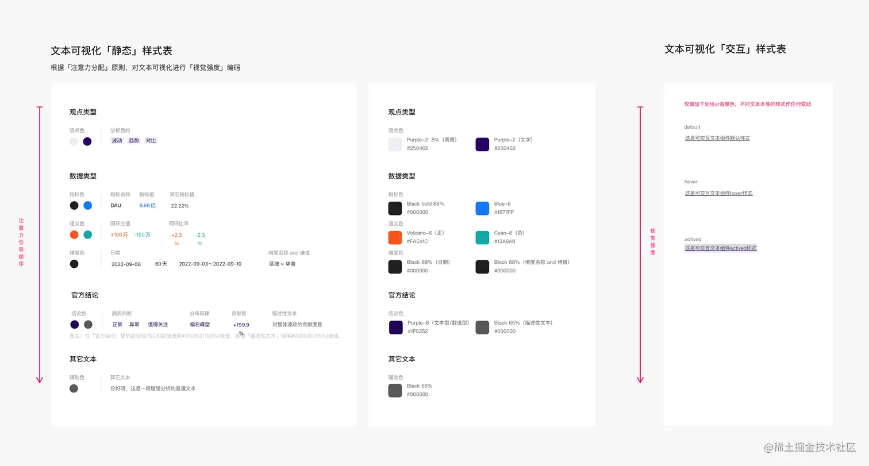Pick the Cyan-6（负）teal square swatch
Viewport: 869px width, 466px height.
(x=482, y=237)
